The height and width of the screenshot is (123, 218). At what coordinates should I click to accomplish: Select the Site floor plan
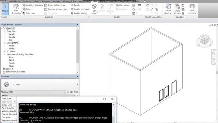click(x=11, y=40)
